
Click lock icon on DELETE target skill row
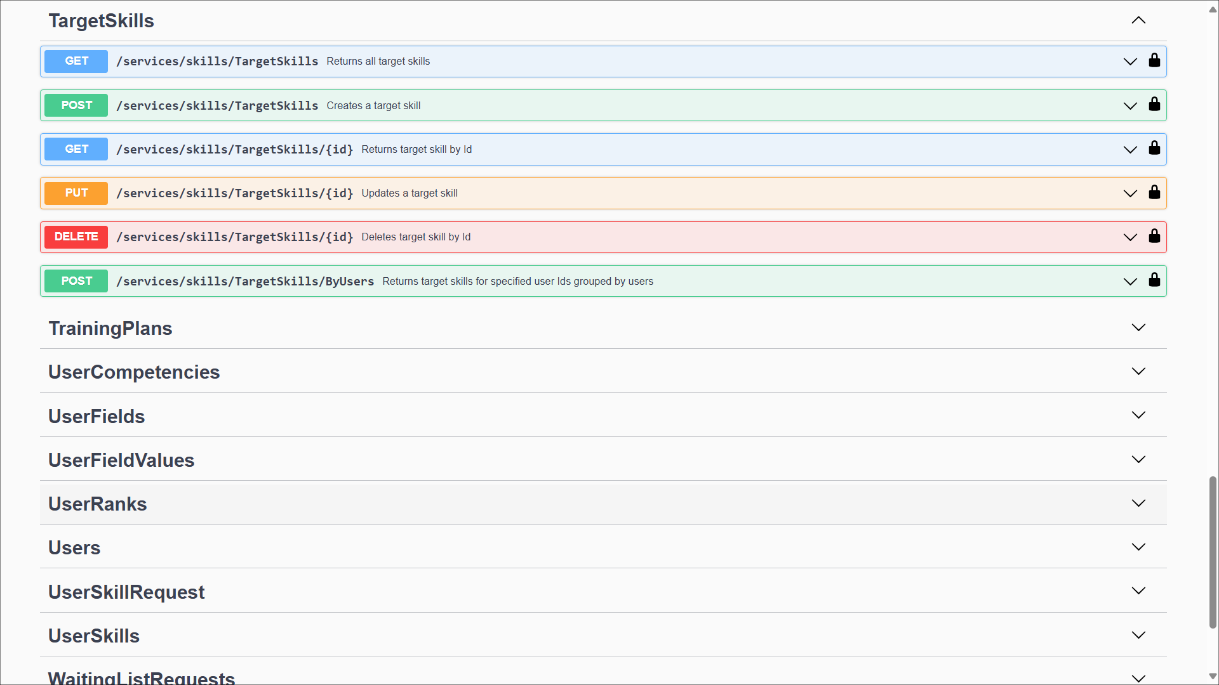tap(1154, 237)
